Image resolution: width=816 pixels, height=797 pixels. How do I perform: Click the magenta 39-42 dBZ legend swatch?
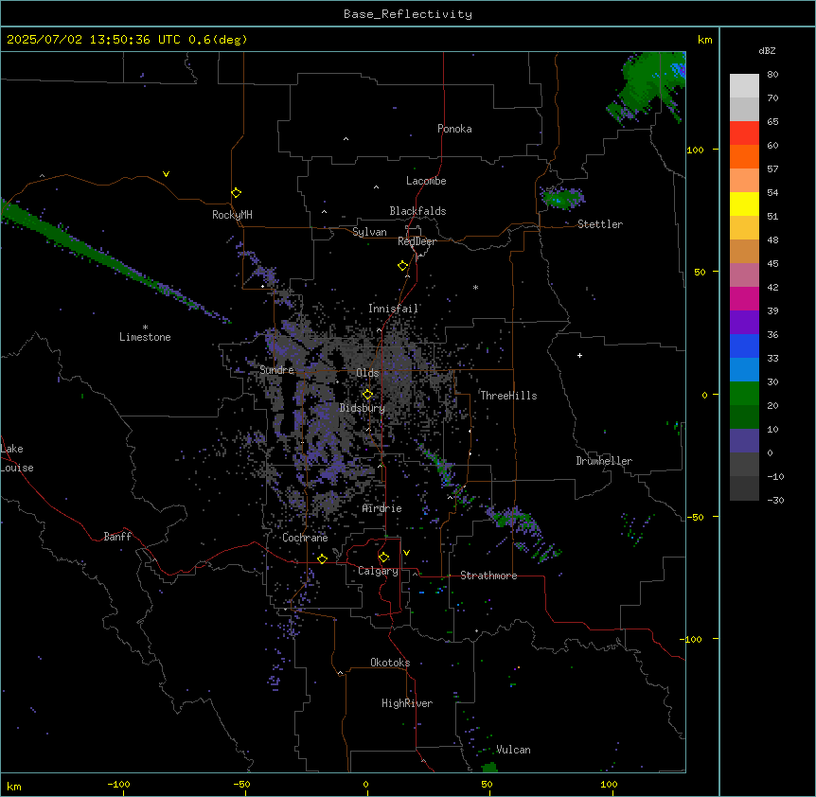(x=744, y=298)
